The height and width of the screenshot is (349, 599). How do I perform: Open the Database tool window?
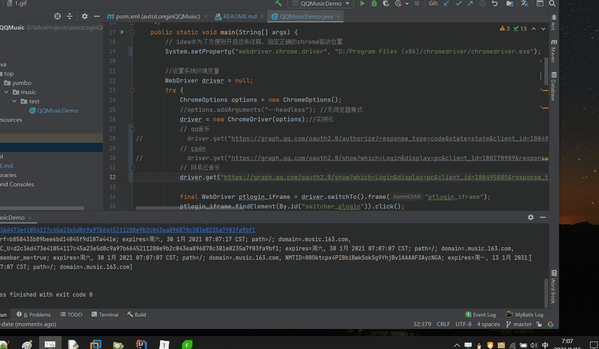click(554, 86)
